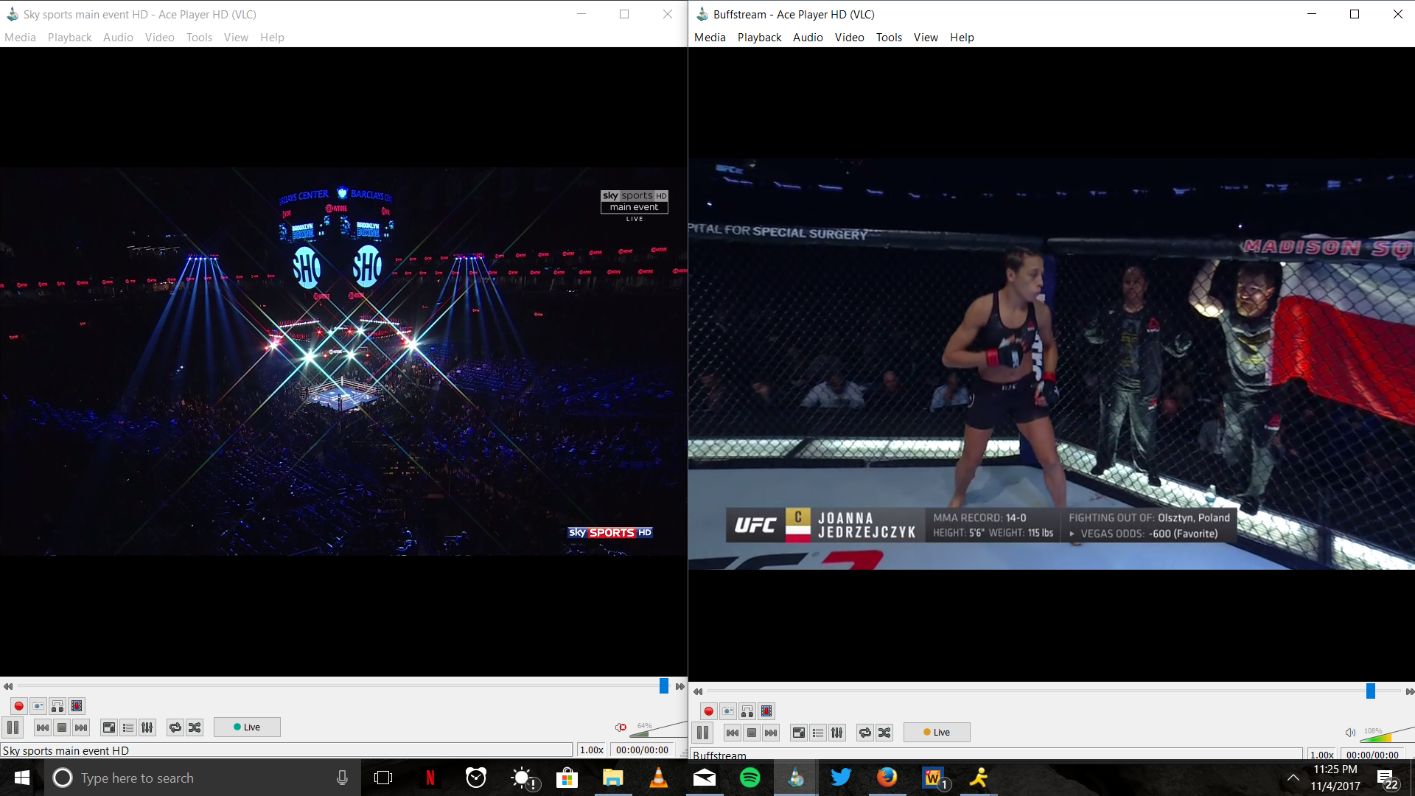Stop playback in Buffstream window
The image size is (1415, 796).
752,733
